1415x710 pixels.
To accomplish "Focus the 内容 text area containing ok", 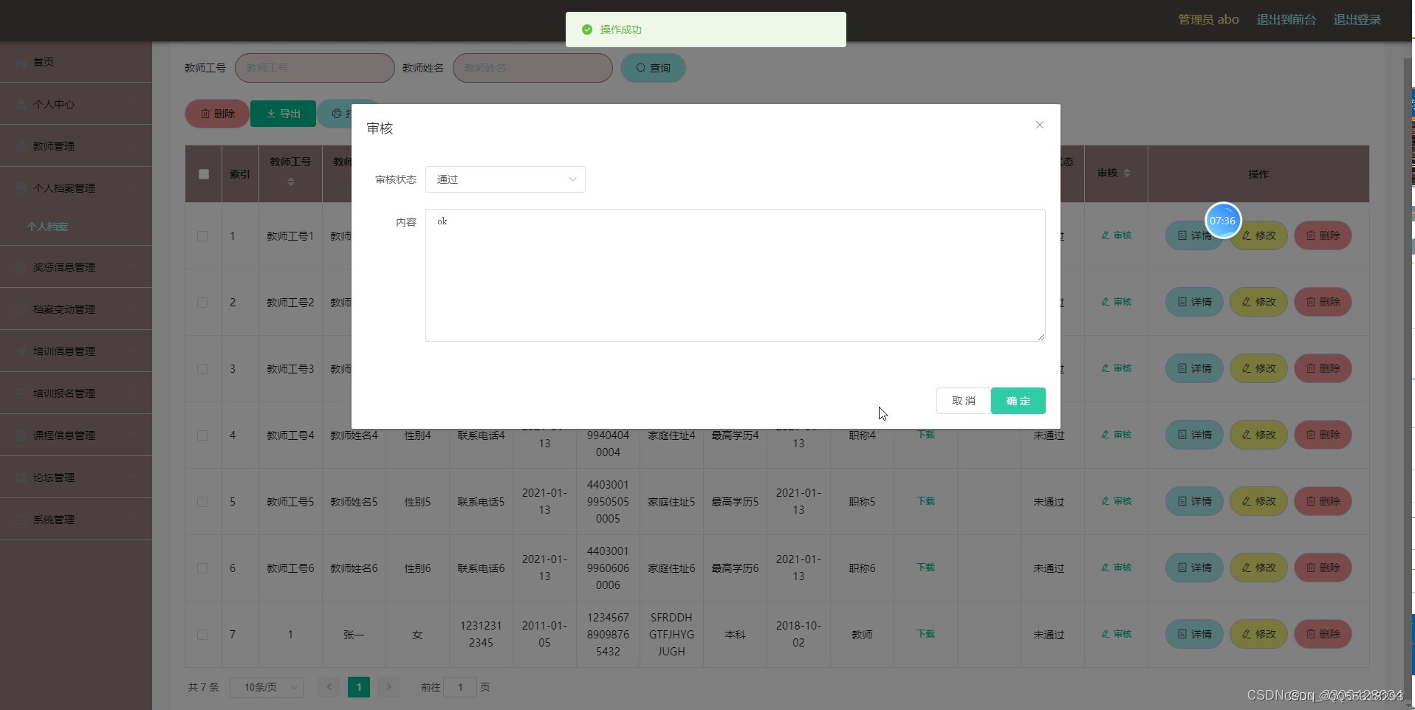I will pos(735,275).
